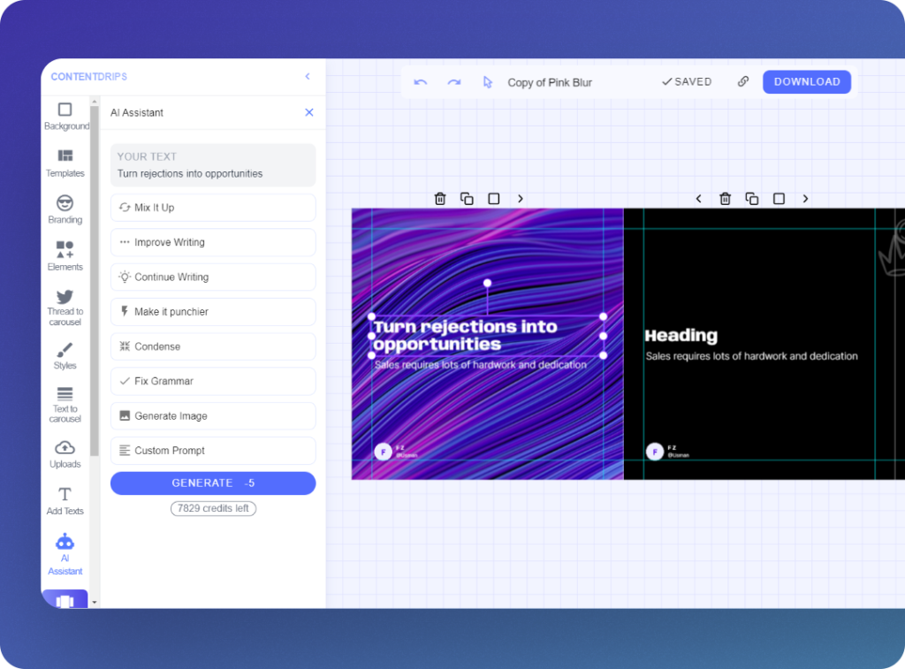The height and width of the screenshot is (669, 905).
Task: Copy share link using chain icon
Action: pos(743,81)
